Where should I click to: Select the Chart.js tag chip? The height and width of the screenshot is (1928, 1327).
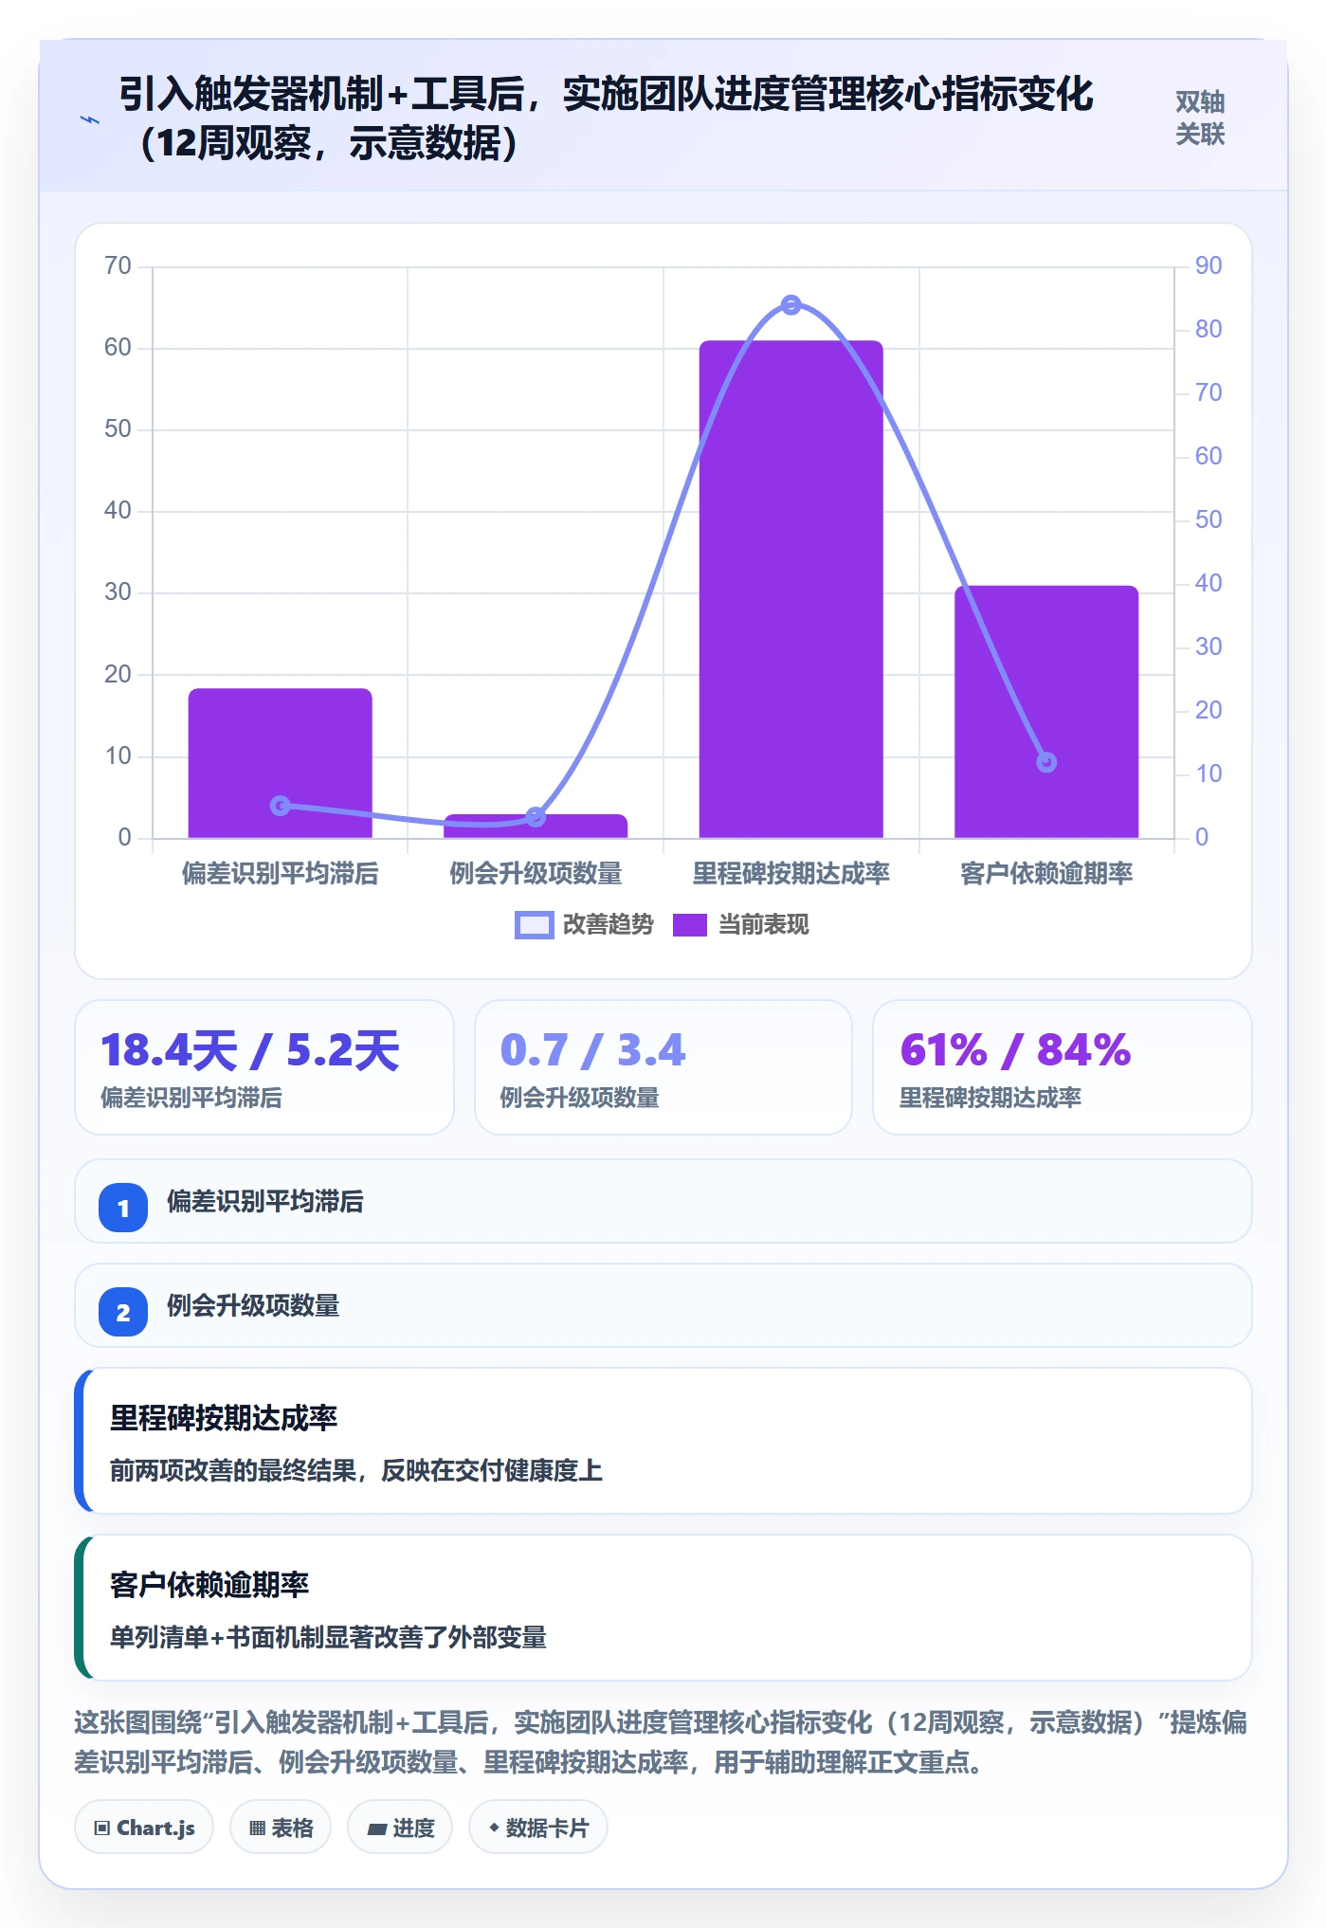tap(144, 1828)
